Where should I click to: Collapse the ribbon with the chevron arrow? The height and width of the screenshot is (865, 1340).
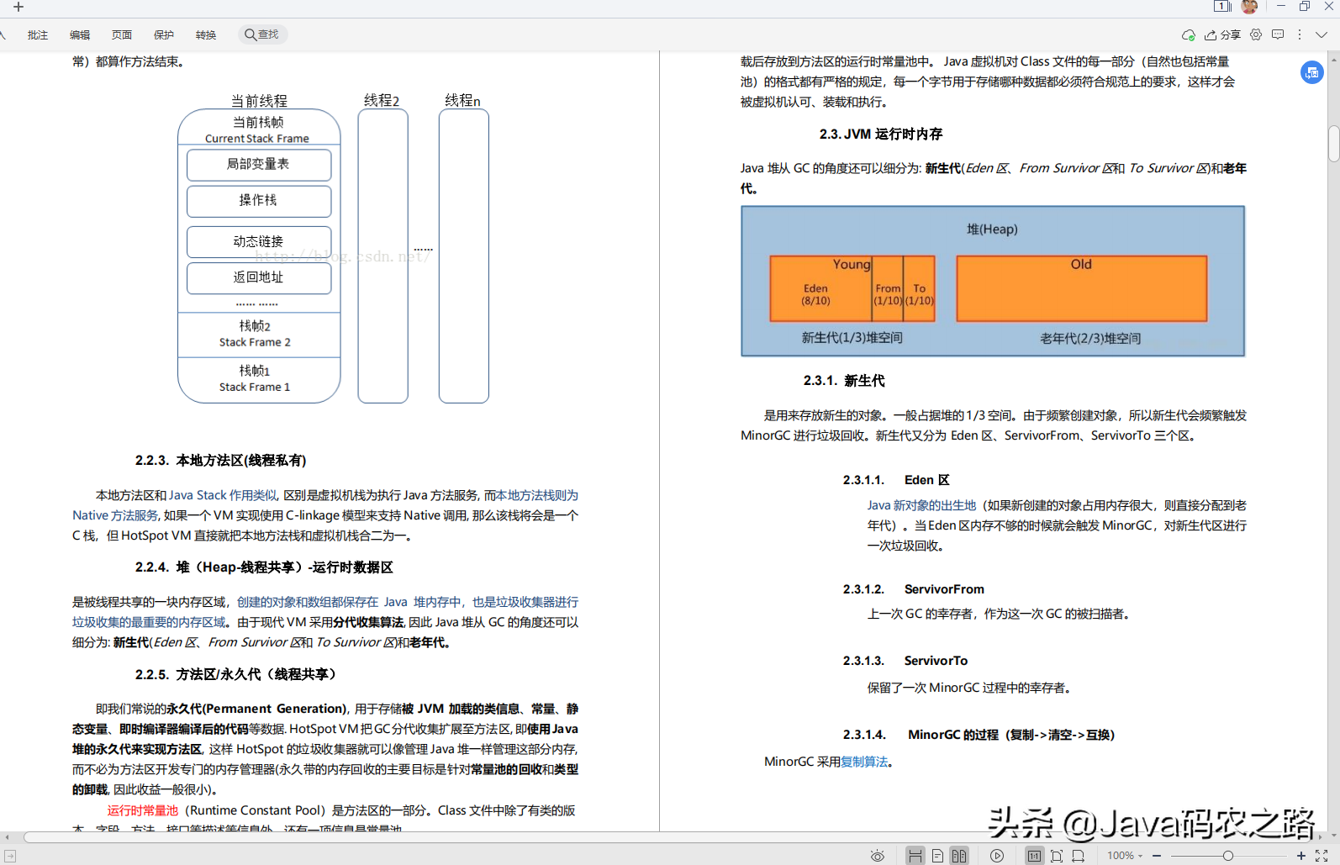click(1322, 34)
